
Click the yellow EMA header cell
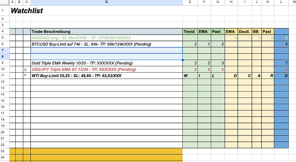click(231, 31)
